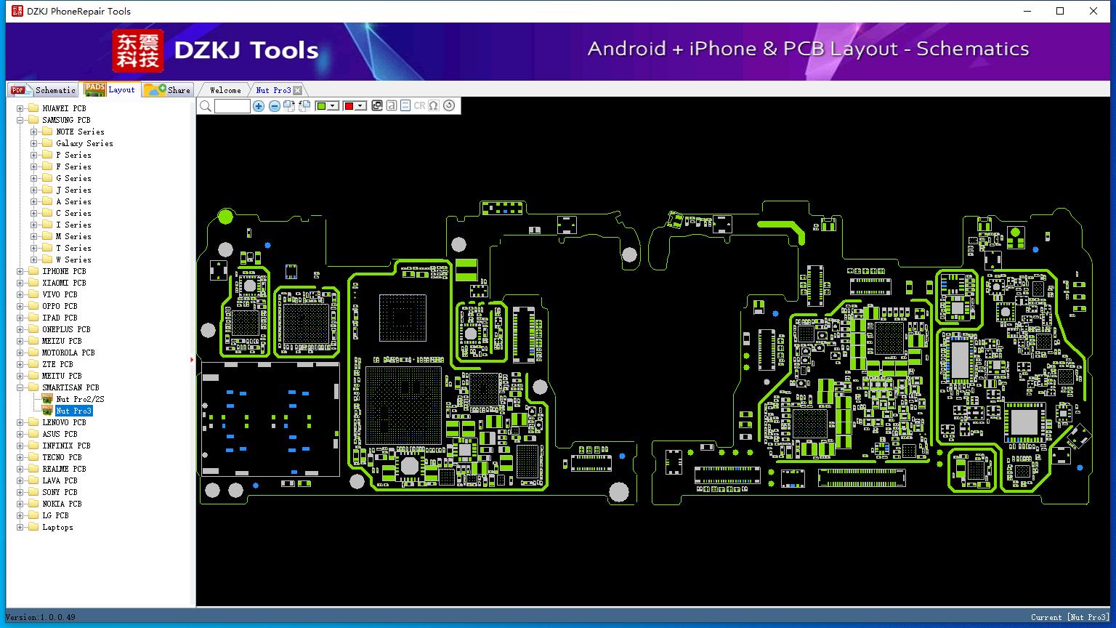1116x628 pixels.
Task: Click the folder icon beside SONY PCB
Action: point(33,492)
